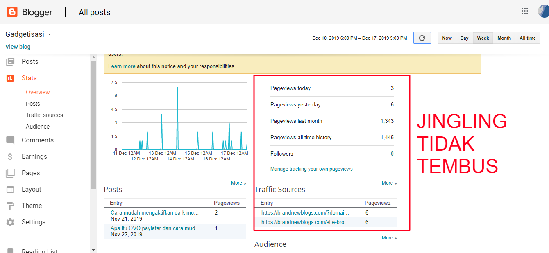Click the Audience section heading
Viewport: 549px width, 253px height.
(270, 244)
